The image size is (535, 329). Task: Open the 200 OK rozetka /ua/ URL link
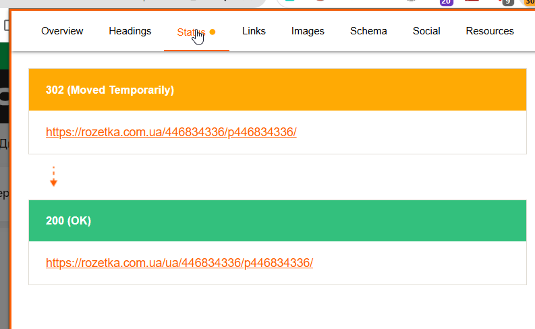[179, 263]
